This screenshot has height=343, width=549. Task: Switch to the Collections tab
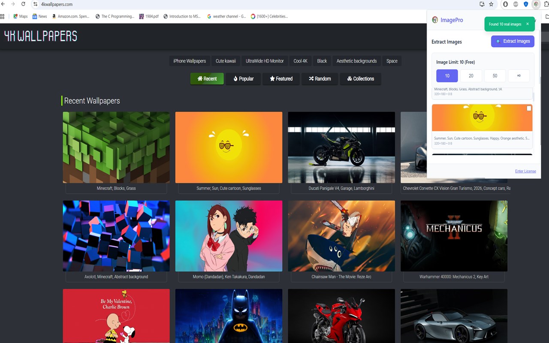tap(360, 79)
